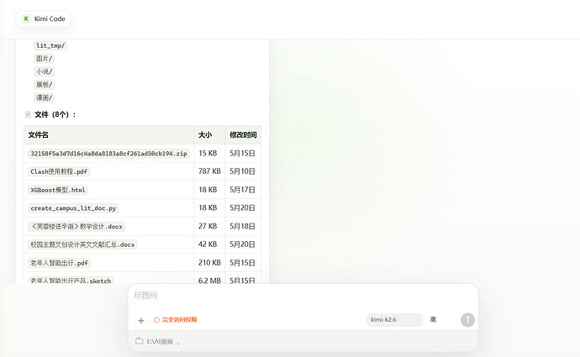Click the lit_tmp/ folder tag

click(x=50, y=45)
